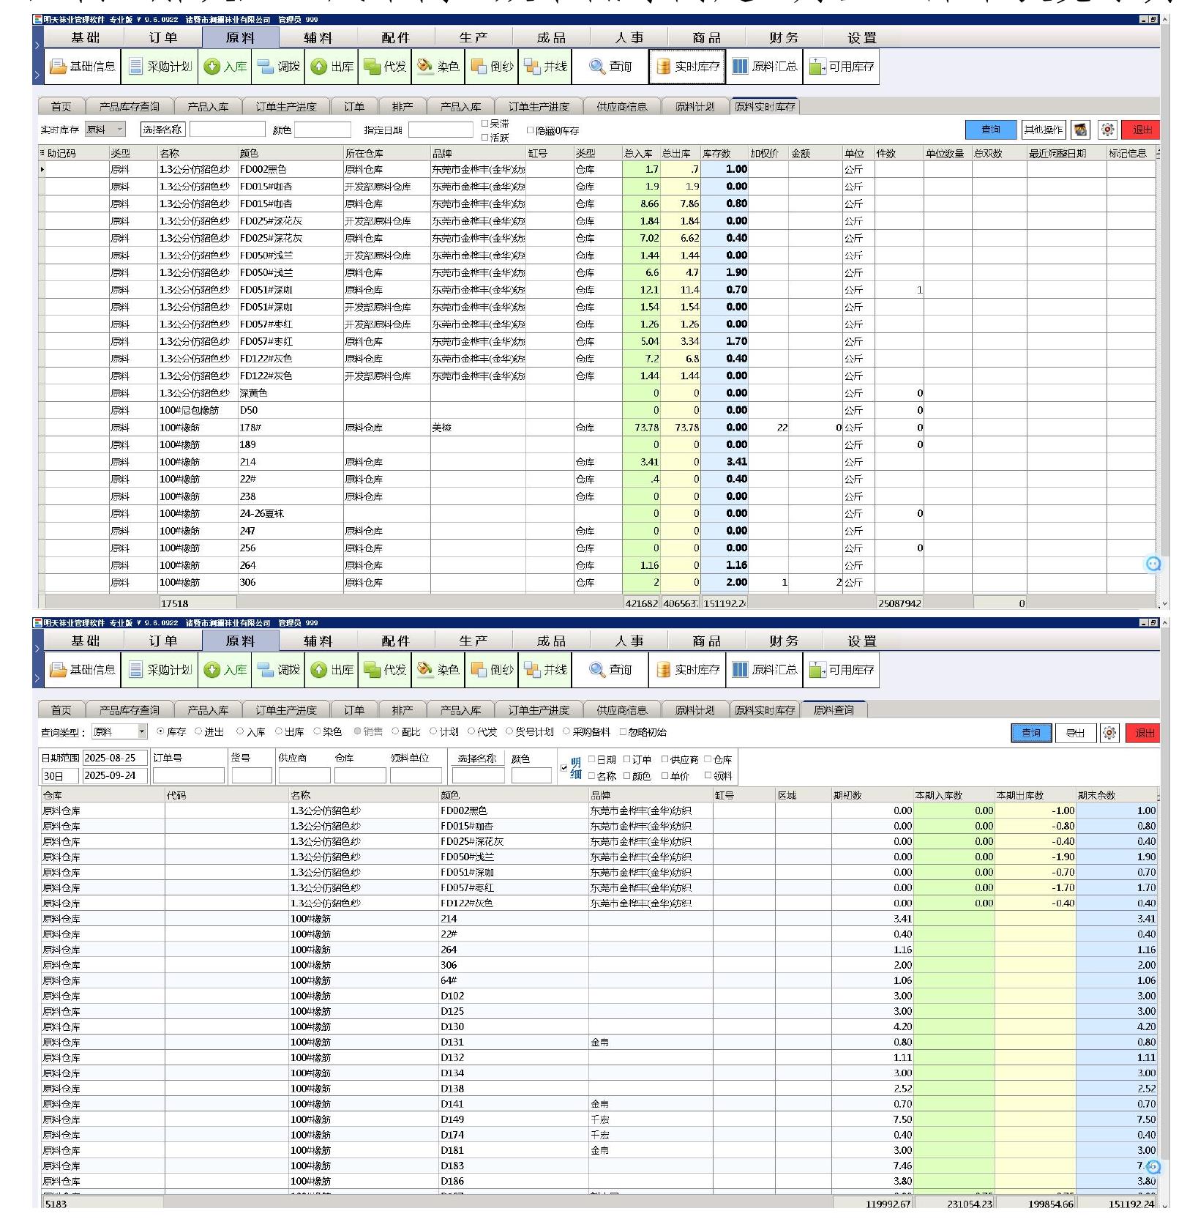
Task: Click the 其他操作 button
Action: (1044, 130)
